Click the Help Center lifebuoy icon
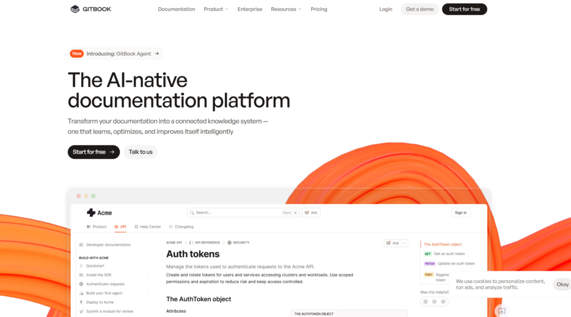The image size is (571, 317). (x=136, y=227)
